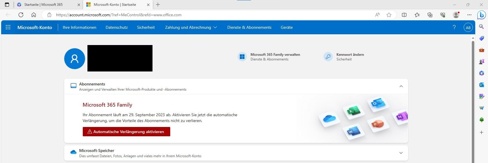Viewport: 488px width, 163px height.
Task: Click the user profile avatar circle
Action: [x=75, y=59]
